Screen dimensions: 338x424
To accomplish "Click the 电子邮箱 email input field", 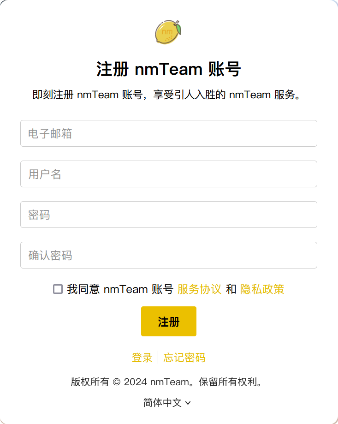I will click(x=169, y=133).
